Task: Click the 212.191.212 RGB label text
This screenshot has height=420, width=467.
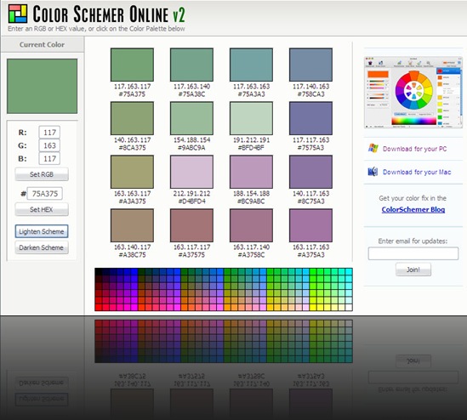Action: 191,194
